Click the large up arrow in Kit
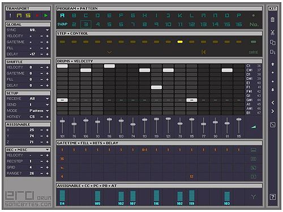 coord(273,64)
